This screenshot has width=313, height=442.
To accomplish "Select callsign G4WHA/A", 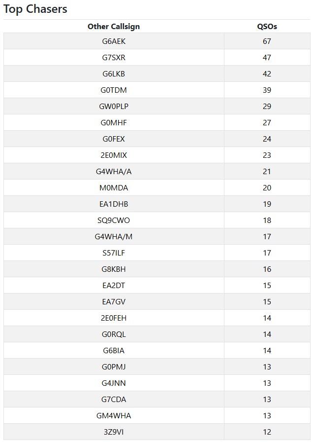I will click(114, 172).
